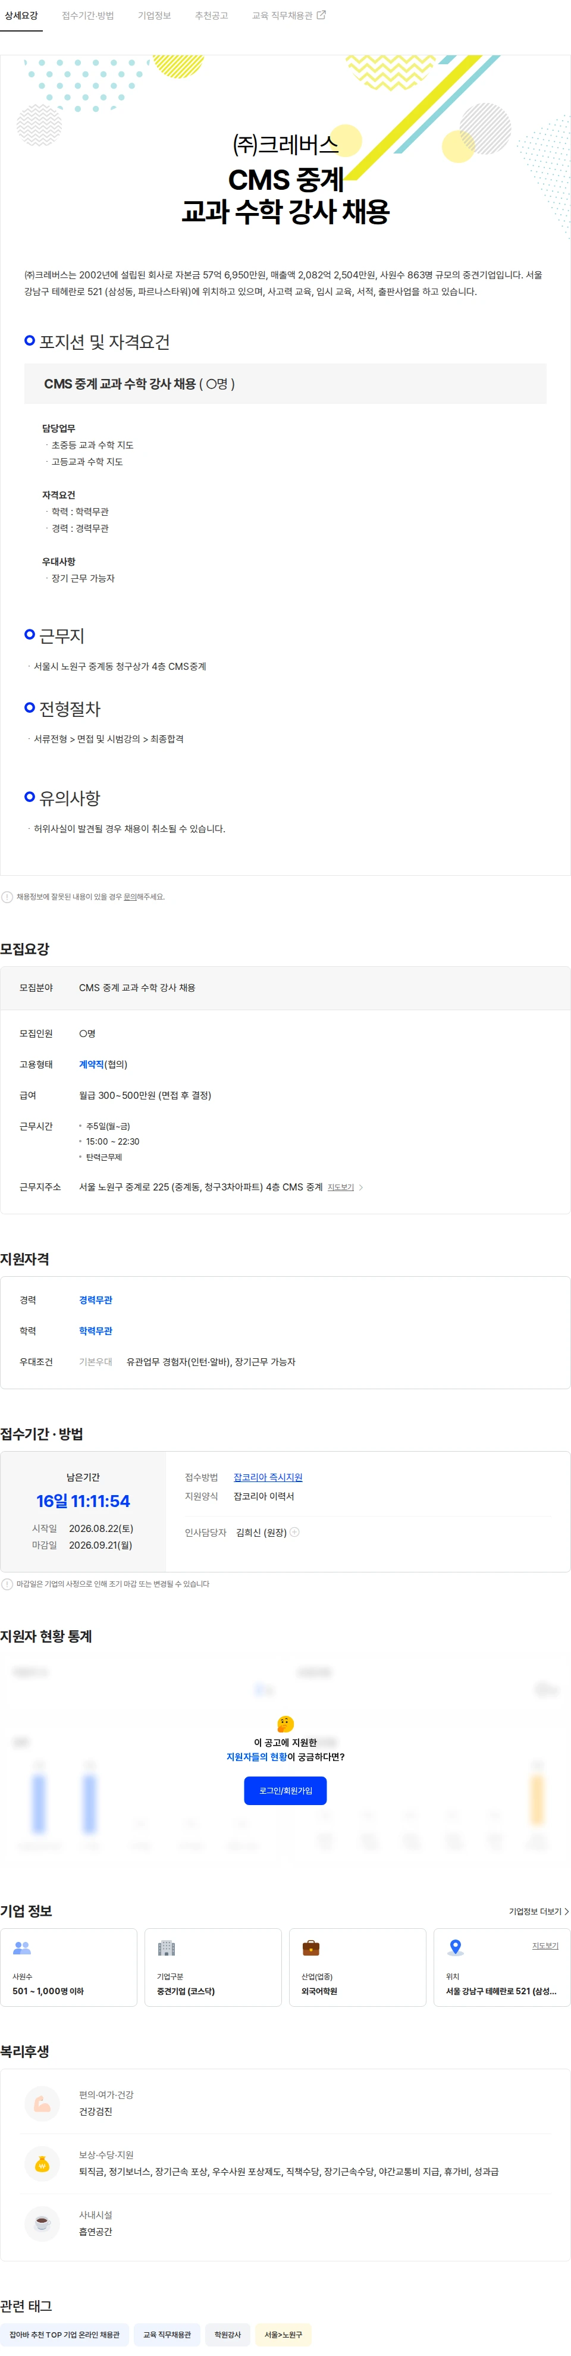Click the 문의 link in the notice
This screenshot has height=2356, width=571.
(130, 897)
